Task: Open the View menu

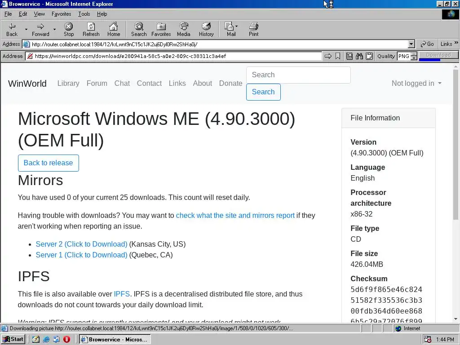Action: 40,14
